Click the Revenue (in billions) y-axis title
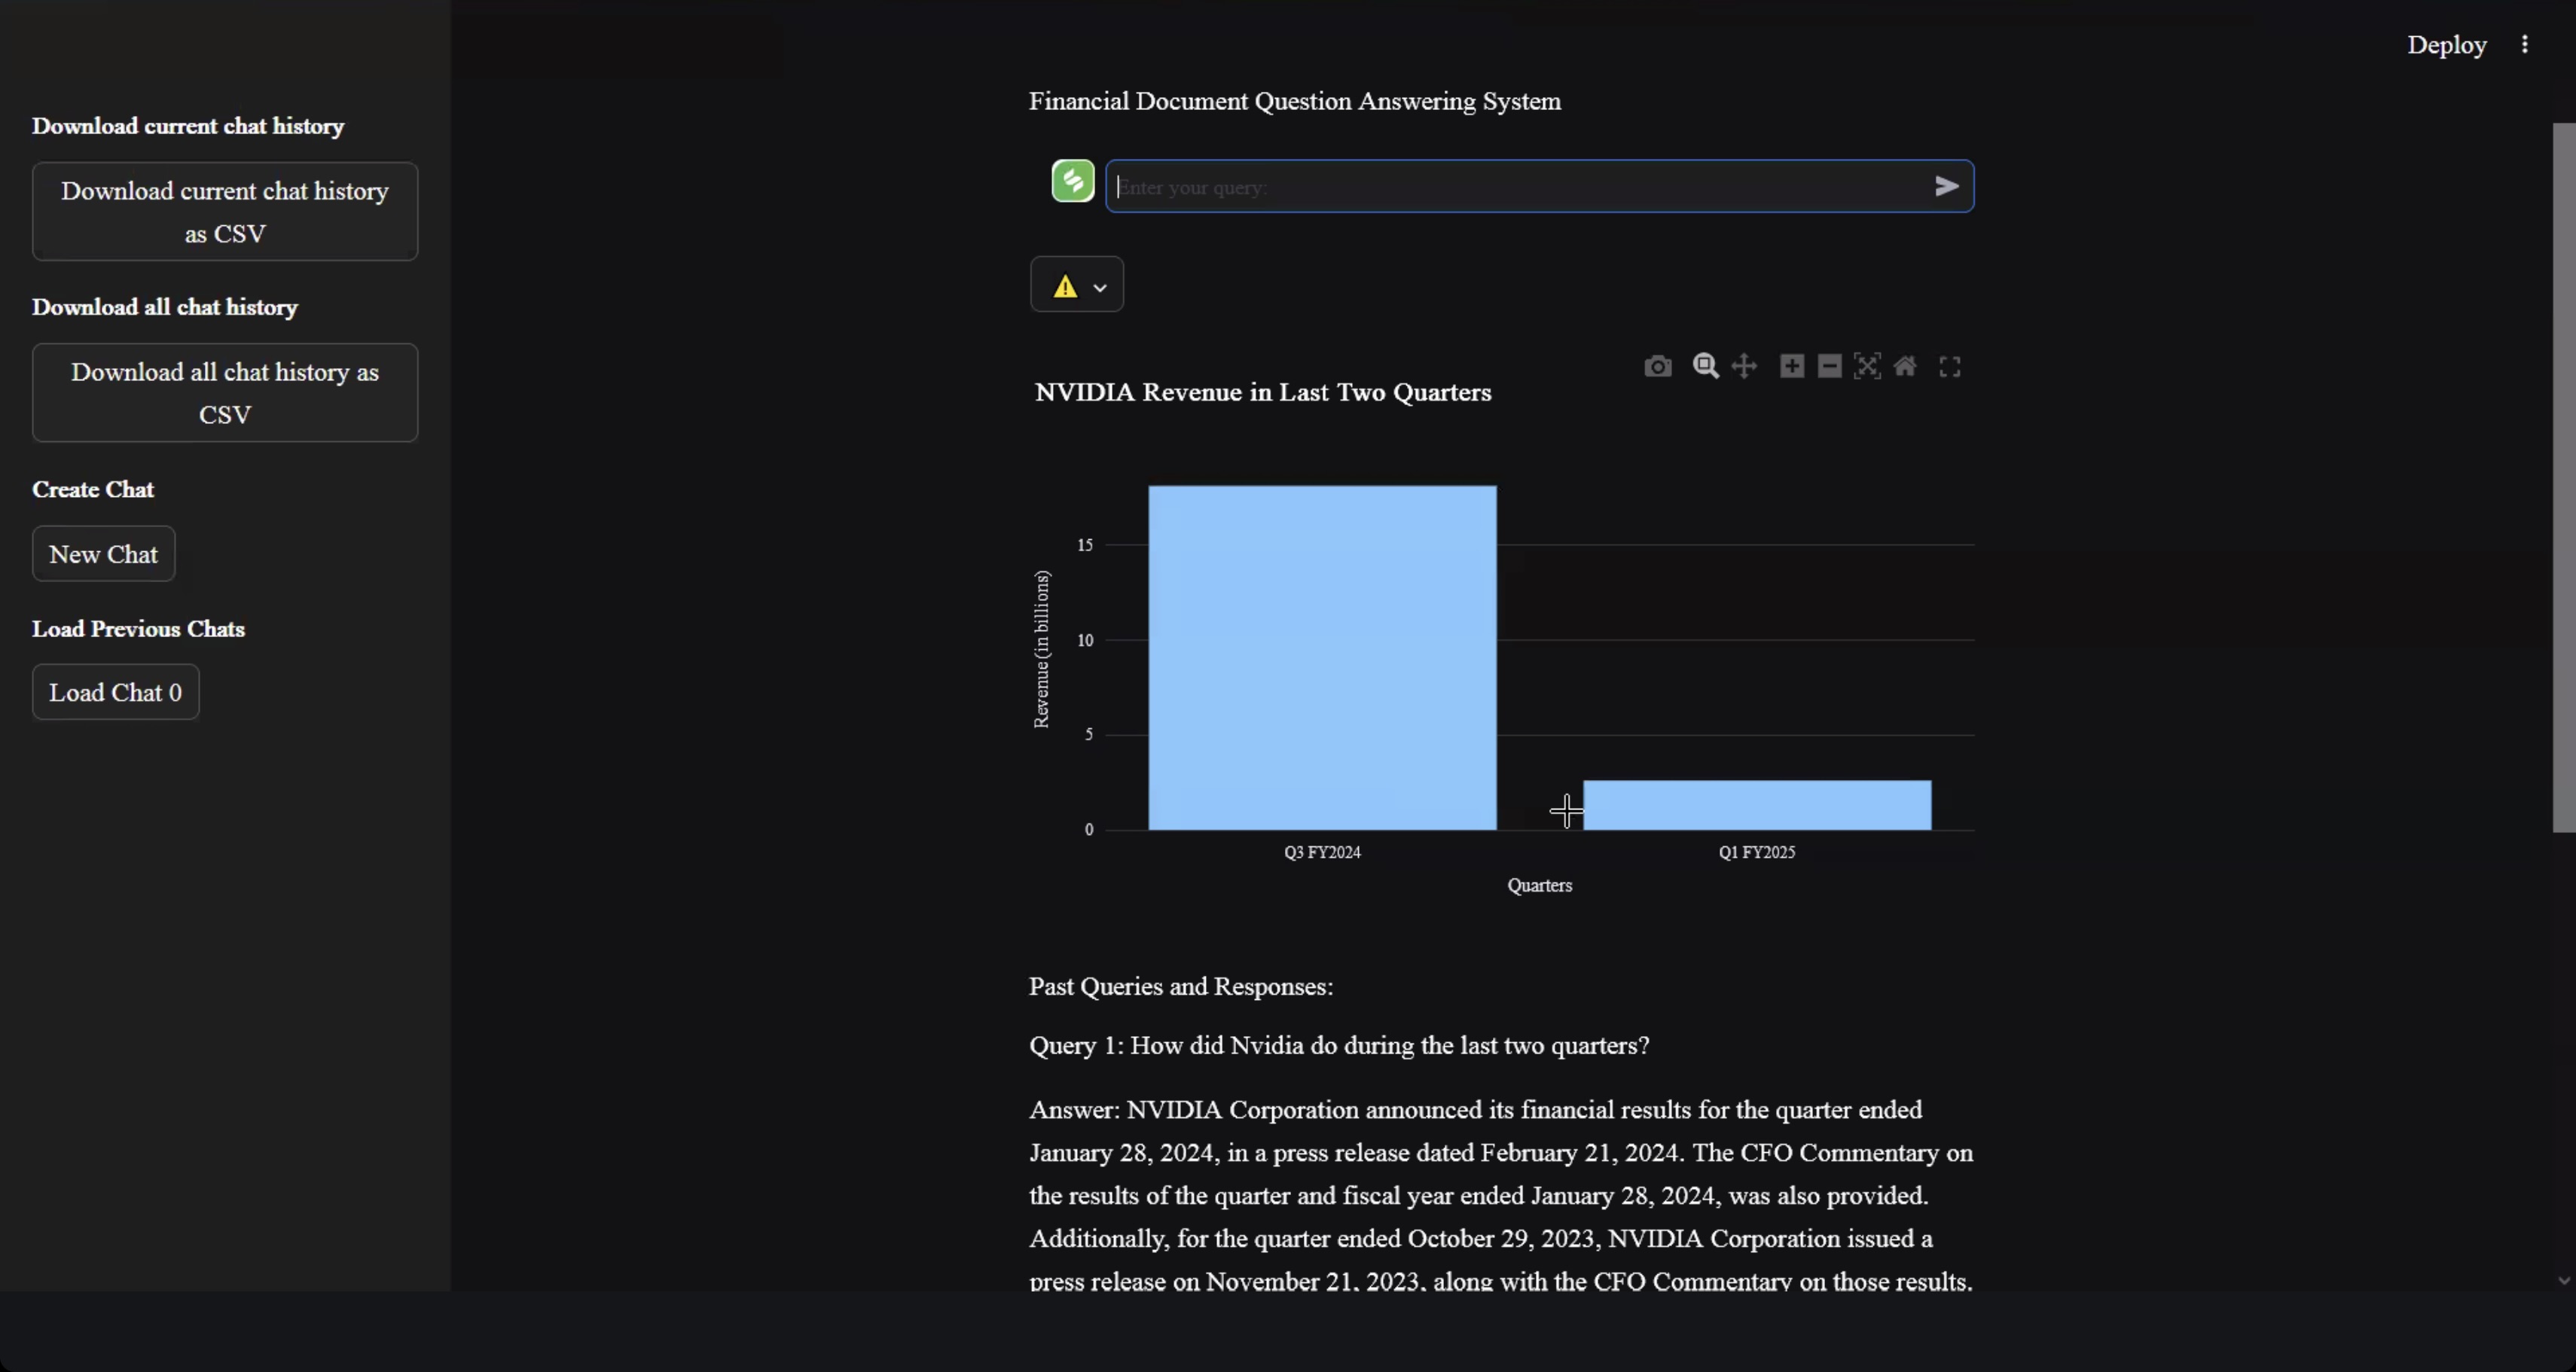Viewport: 2576px width, 1372px height. coord(1041,649)
